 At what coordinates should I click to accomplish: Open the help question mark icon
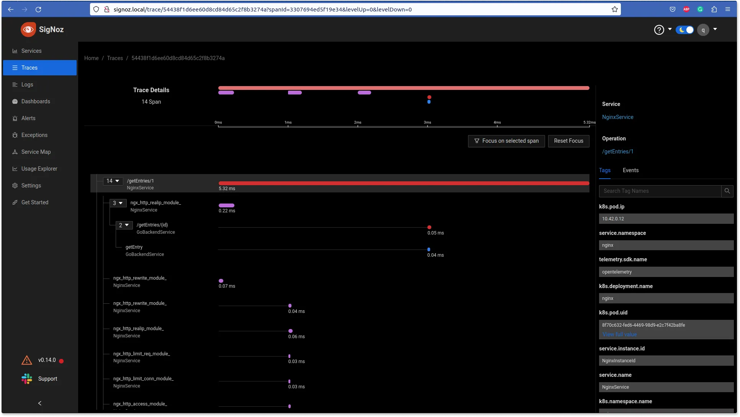click(x=659, y=30)
